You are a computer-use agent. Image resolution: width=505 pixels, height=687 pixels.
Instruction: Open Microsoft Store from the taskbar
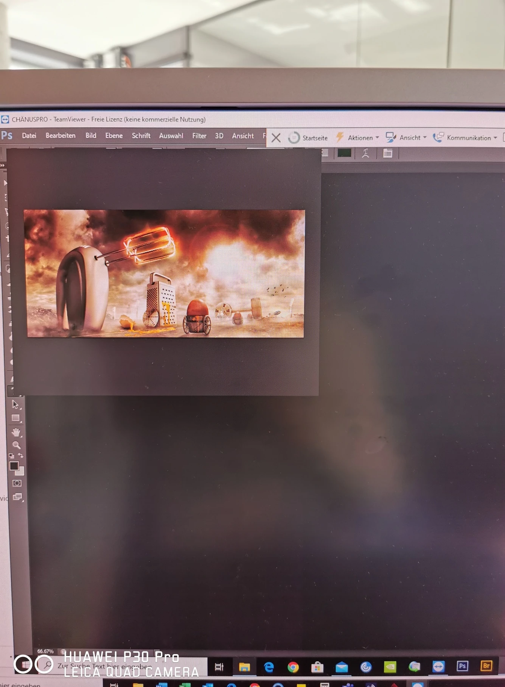[317, 667]
